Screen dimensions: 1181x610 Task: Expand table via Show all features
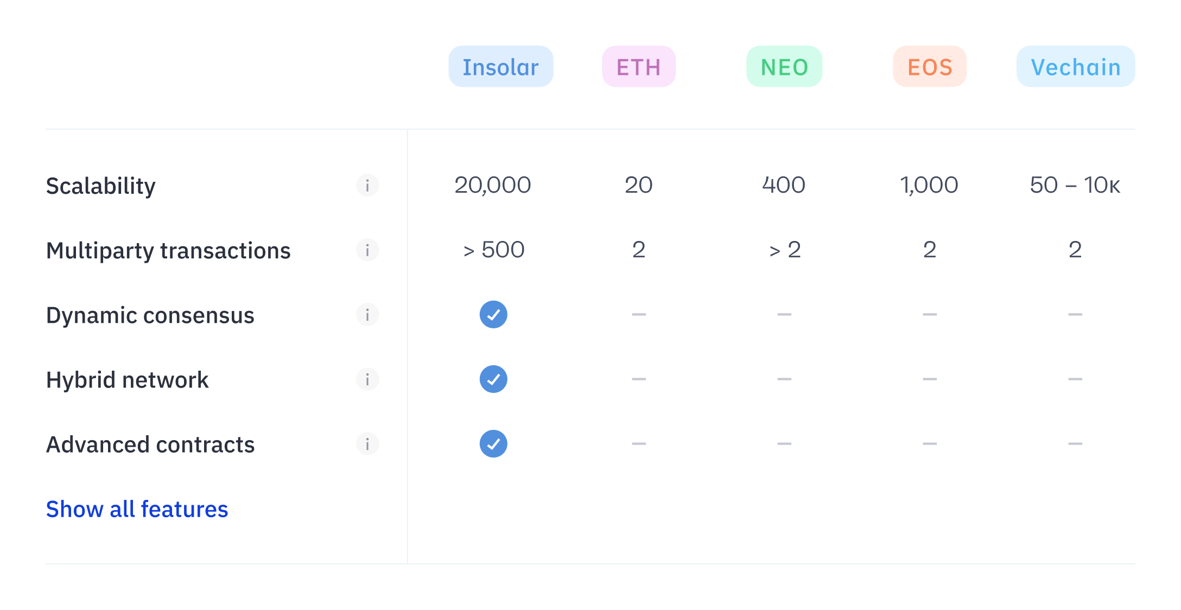[x=137, y=509]
